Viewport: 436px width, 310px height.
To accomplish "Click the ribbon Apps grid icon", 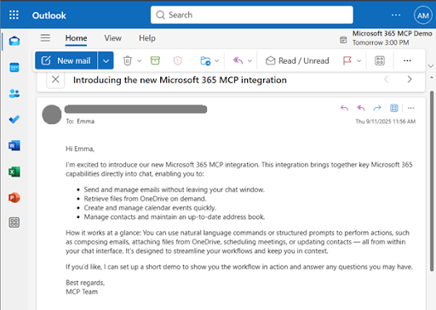I will [x=380, y=60].
